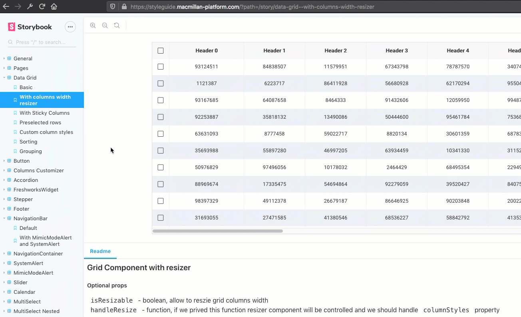
Task: Expand the Columns Customizer tree arrow
Action: [x=4, y=170]
